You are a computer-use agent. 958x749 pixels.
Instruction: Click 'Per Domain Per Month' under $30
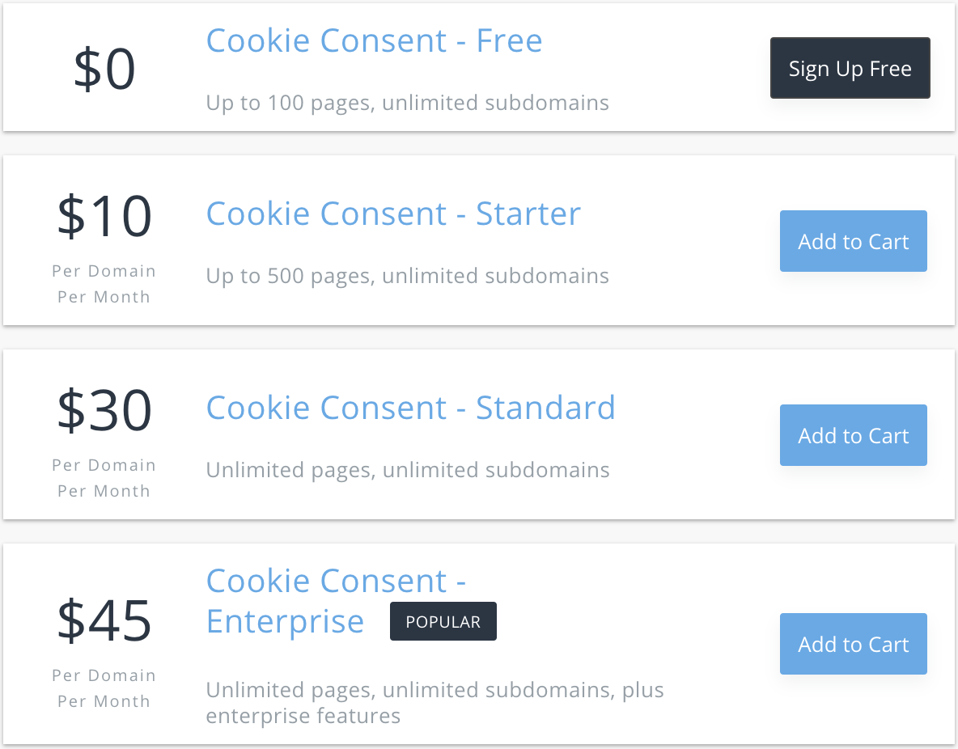[x=104, y=477]
